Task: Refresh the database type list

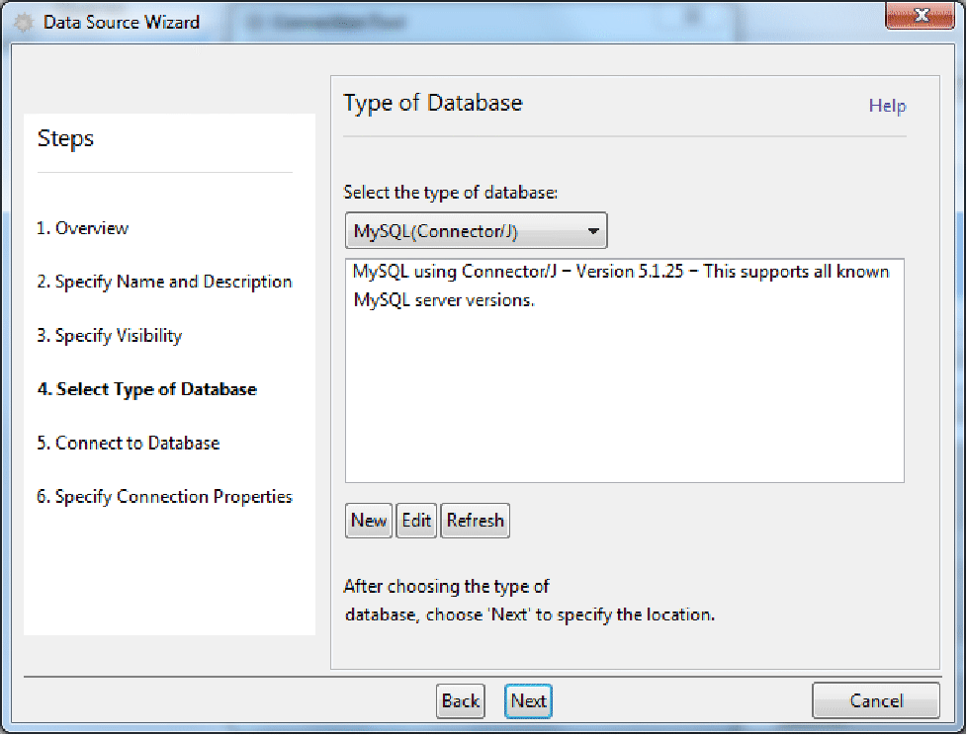Action: click(x=476, y=521)
